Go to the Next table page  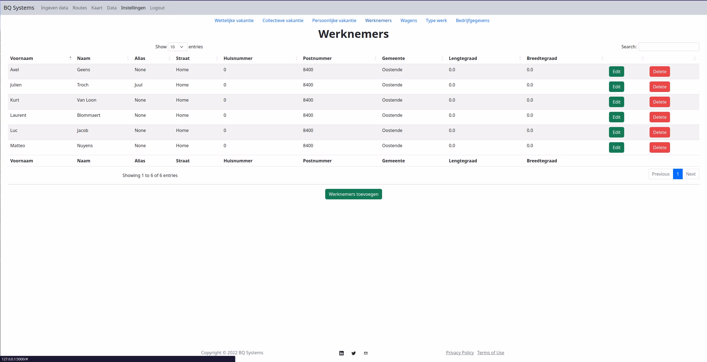(x=691, y=174)
